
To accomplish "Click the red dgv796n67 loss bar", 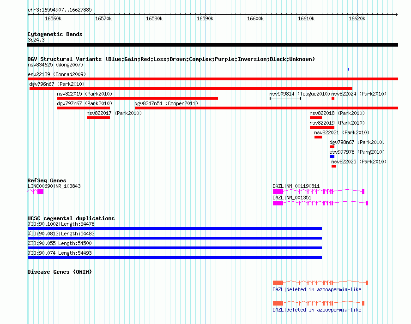I will pos(191,89).
